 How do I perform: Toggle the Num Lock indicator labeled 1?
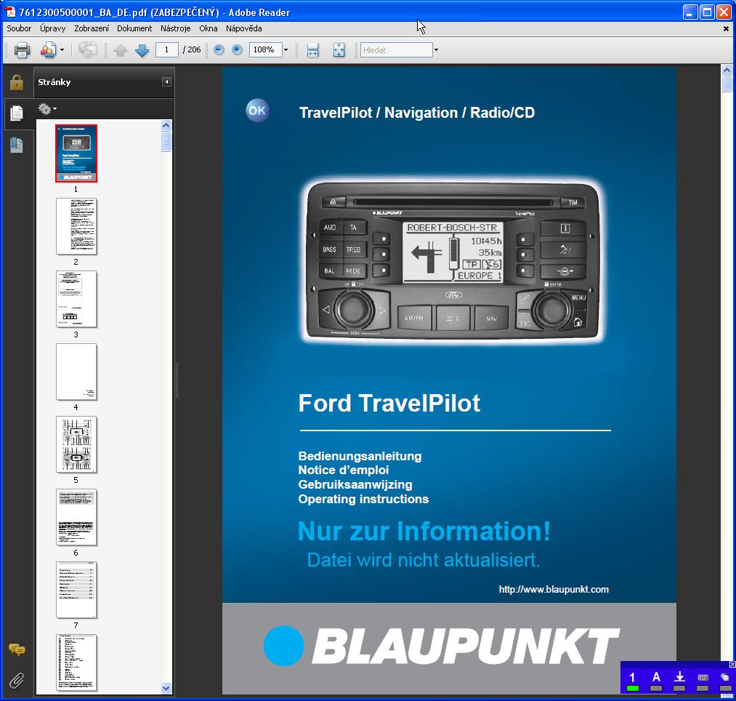(632, 681)
